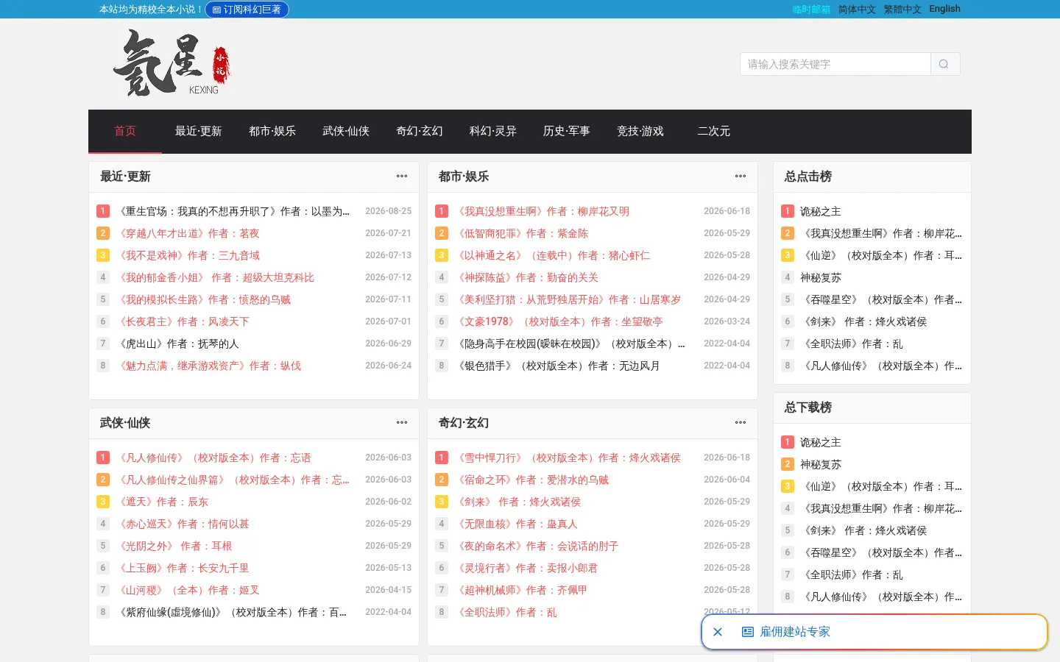Open 奇幻·玄幻 in navigation bar
The height and width of the screenshot is (662, 1060).
pos(420,131)
